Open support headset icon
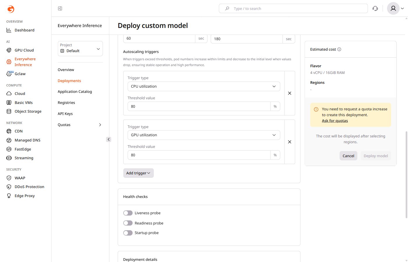Image resolution: width=408 pixels, height=262 pixels. click(x=375, y=8)
